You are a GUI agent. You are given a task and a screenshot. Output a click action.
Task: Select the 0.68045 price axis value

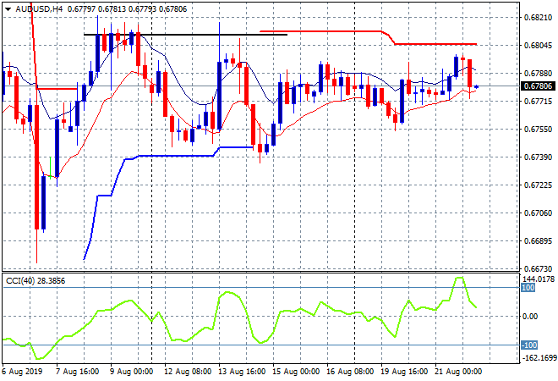click(x=538, y=45)
